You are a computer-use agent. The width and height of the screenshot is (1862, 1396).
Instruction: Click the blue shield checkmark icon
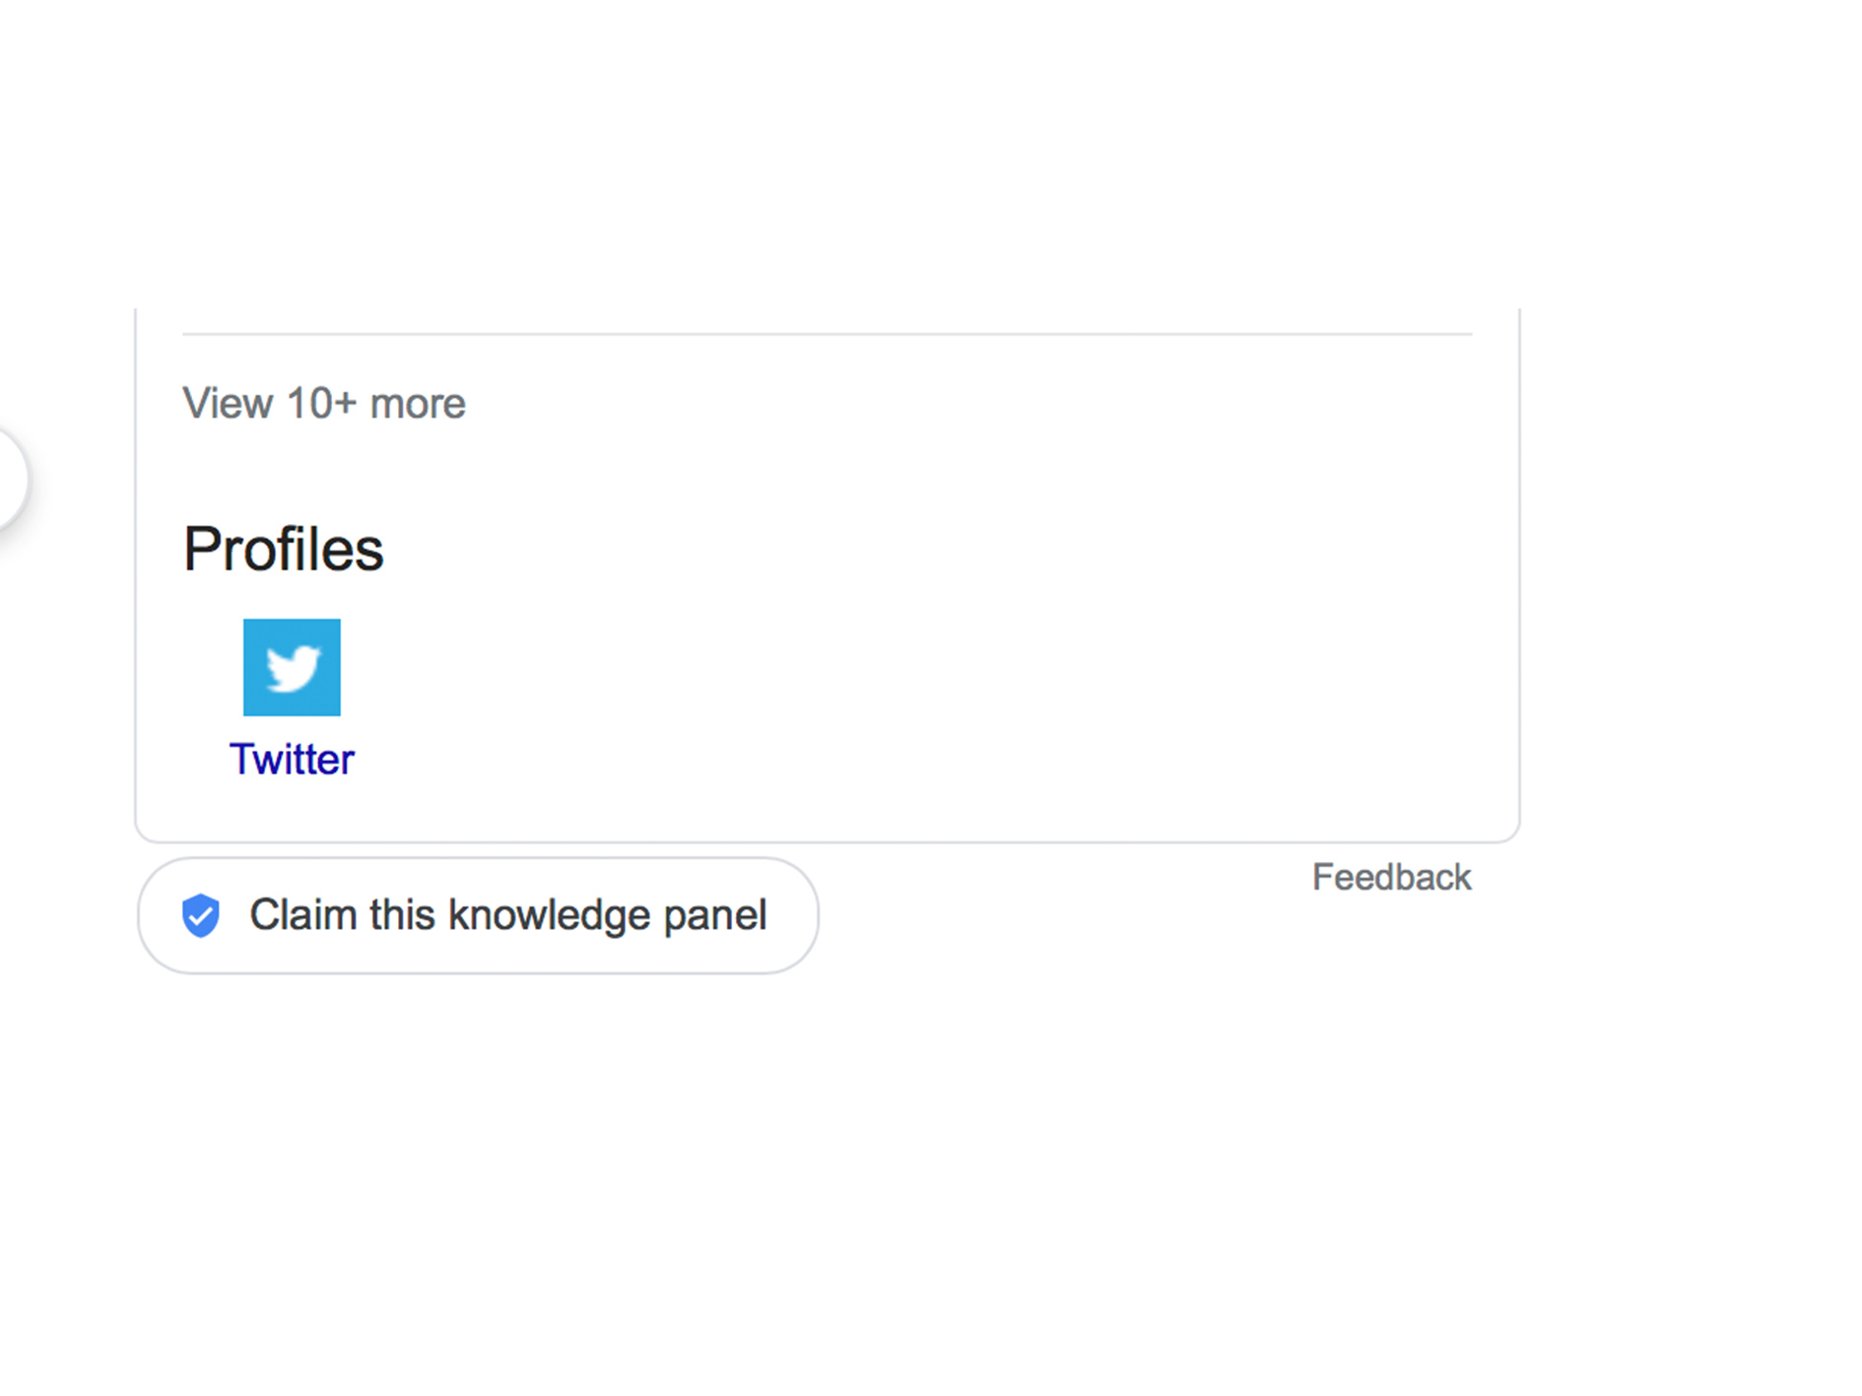(x=201, y=915)
